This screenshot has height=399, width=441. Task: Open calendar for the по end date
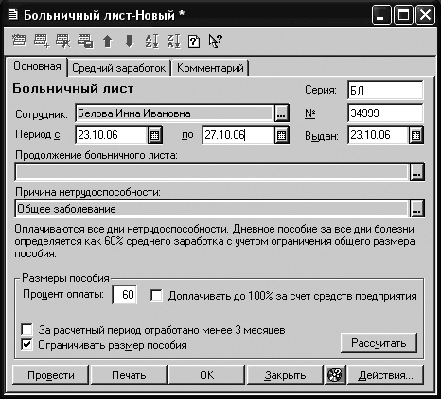[x=281, y=135]
